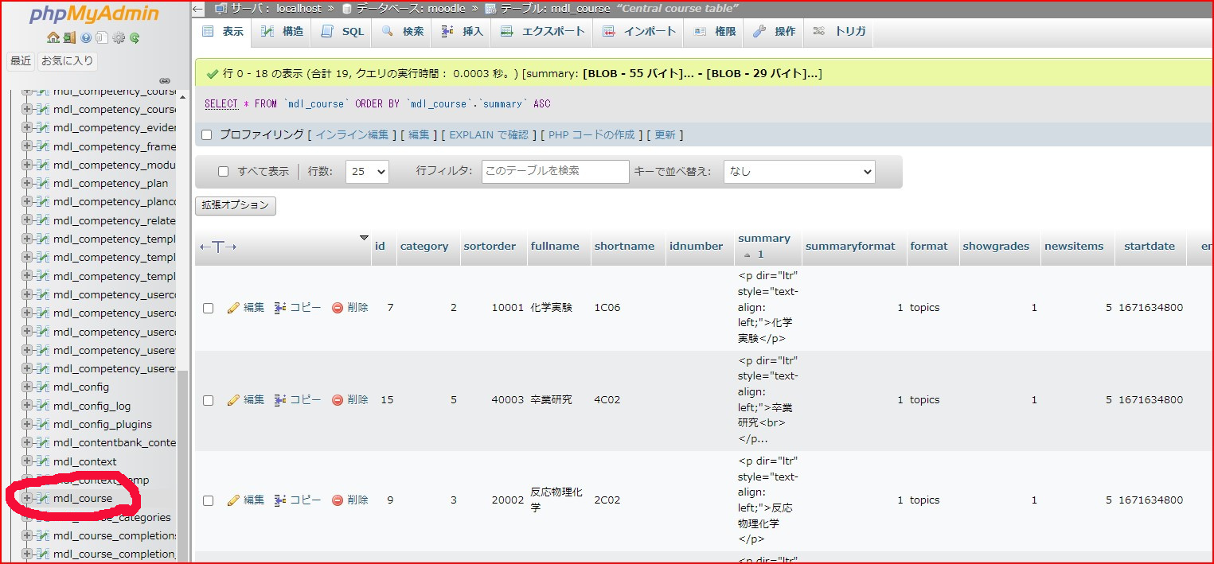Click the 最近 button
1214x564 pixels.
point(21,60)
